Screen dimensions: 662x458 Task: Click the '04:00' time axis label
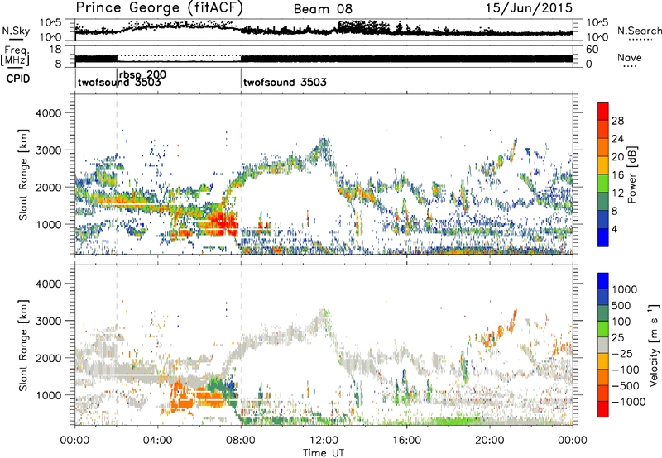158,441
